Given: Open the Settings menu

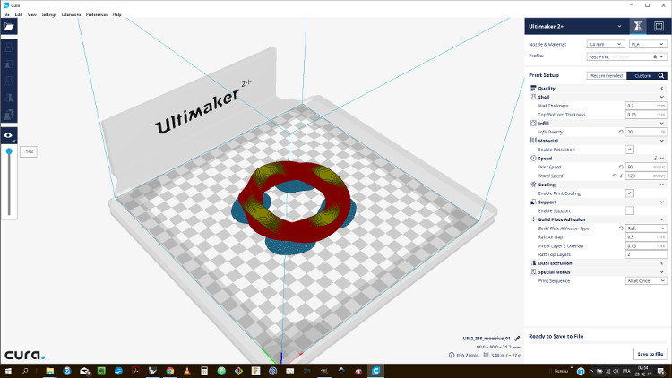Looking at the screenshot, I should pos(49,14).
